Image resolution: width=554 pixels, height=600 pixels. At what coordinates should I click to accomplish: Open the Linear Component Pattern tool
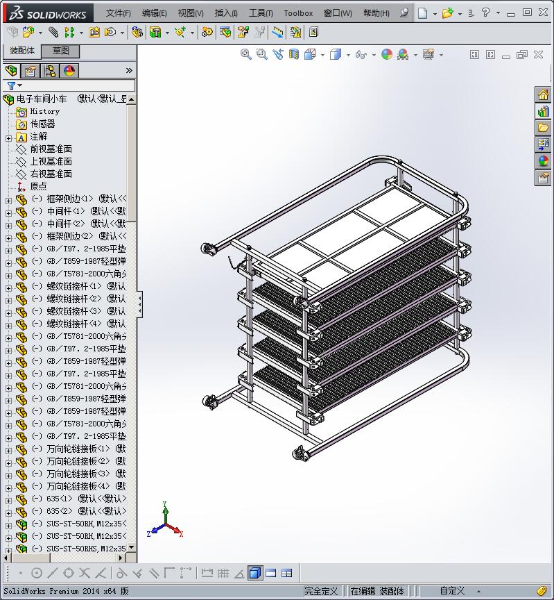point(69,33)
